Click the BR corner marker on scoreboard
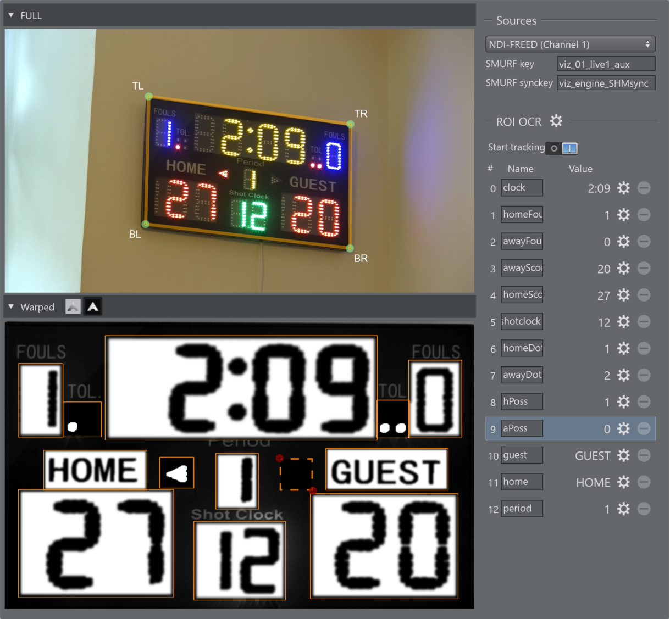The image size is (670, 619). [x=350, y=248]
